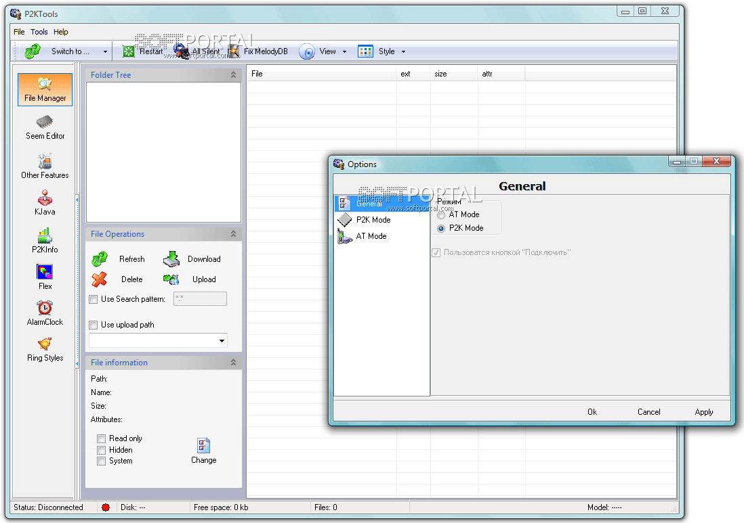Select the P2K Mode radio button
This screenshot has width=744, height=523.
441,228
